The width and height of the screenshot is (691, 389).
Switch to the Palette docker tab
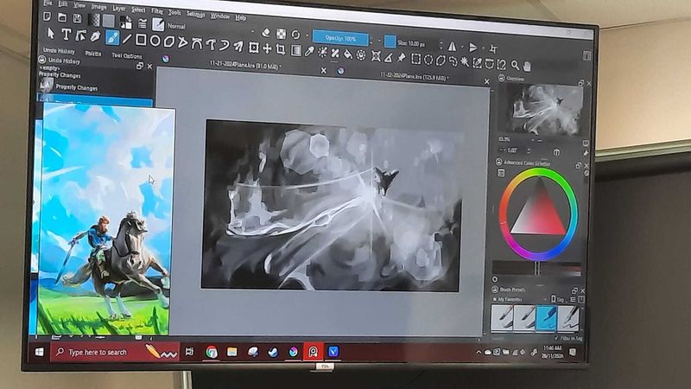pos(92,53)
